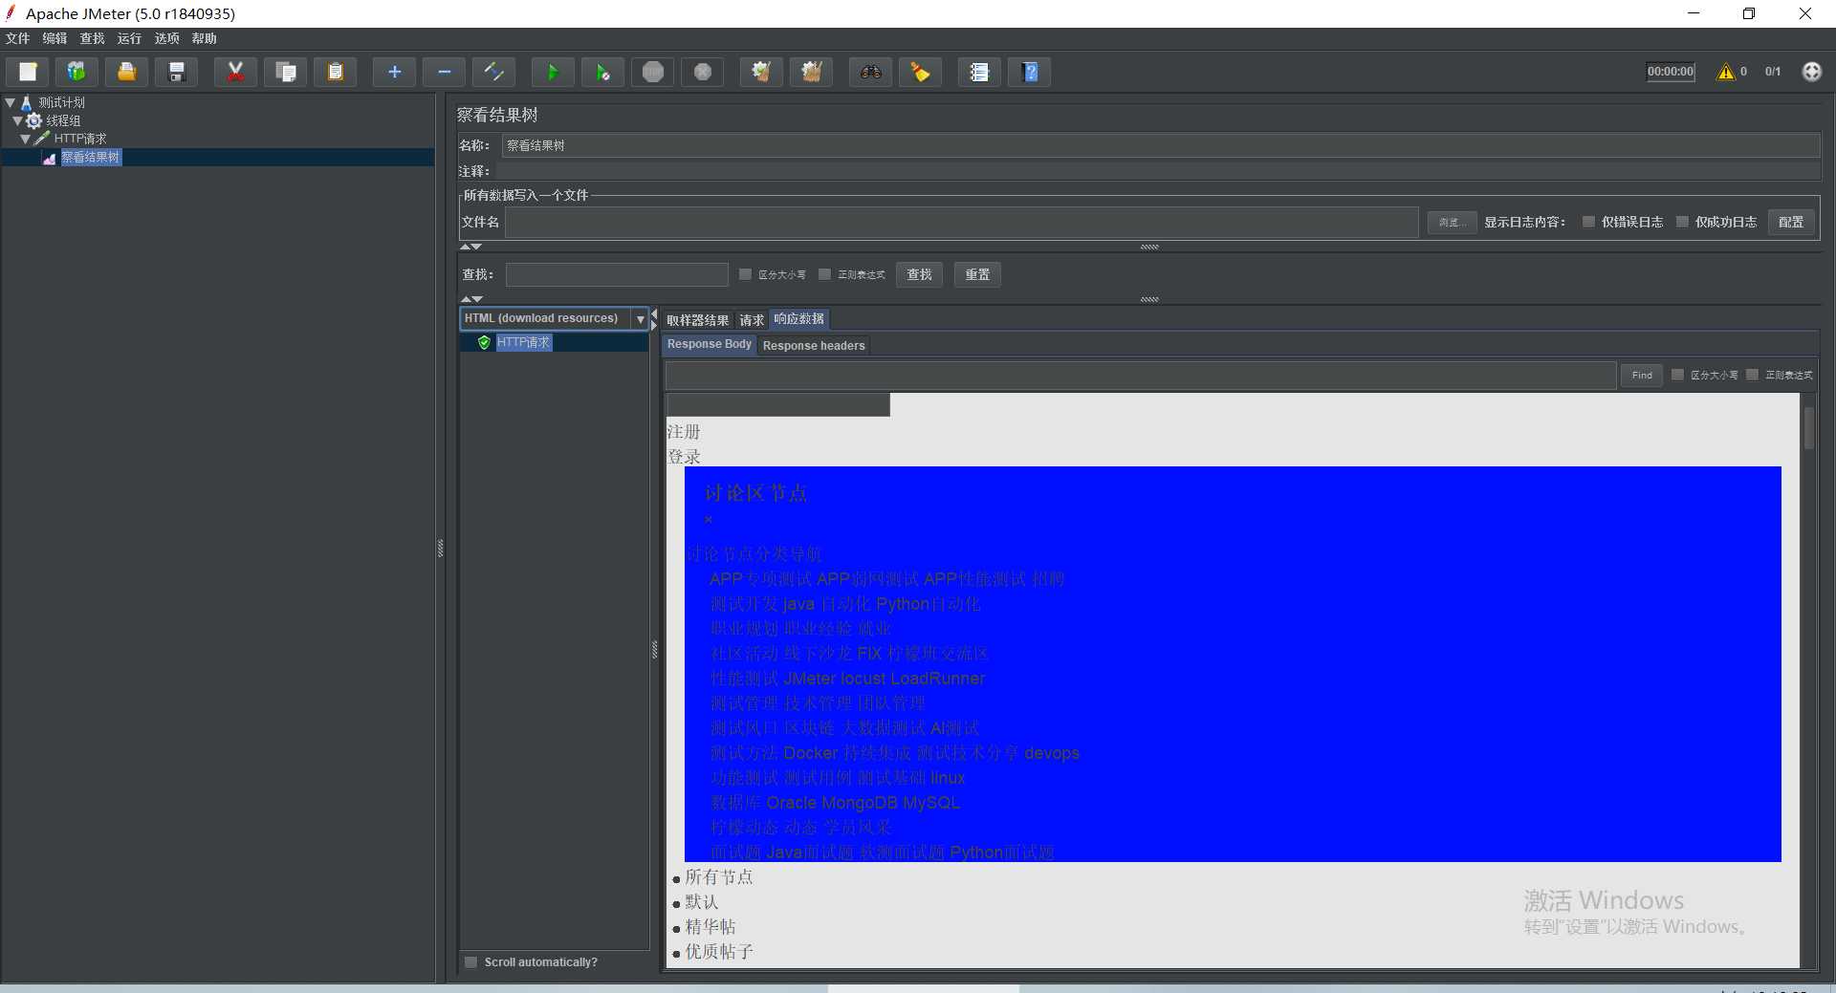The height and width of the screenshot is (993, 1836).
Task: Switch to the 响应数据 tab
Action: 799,319
